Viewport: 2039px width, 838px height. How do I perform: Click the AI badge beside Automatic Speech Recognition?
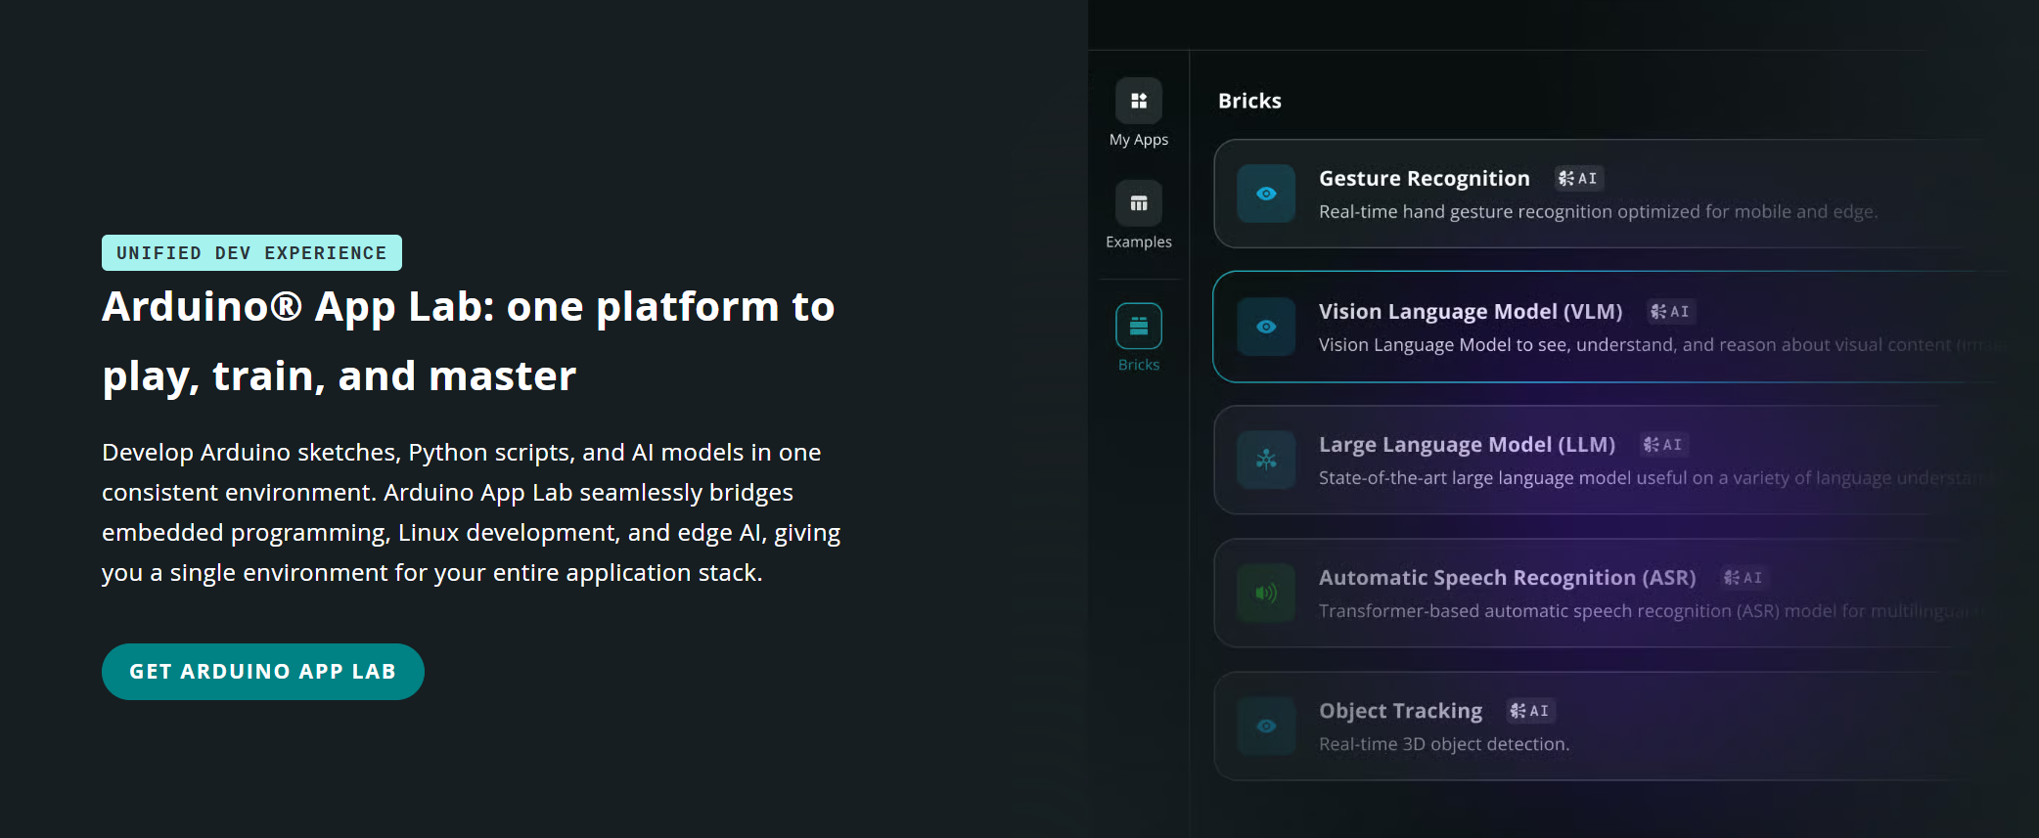pyautogui.click(x=1744, y=577)
